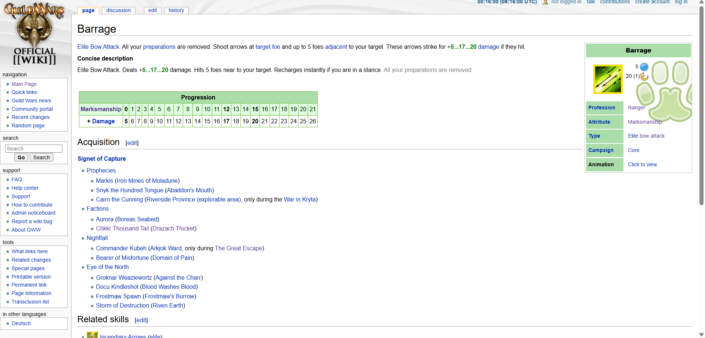This screenshot has width=705, height=338.
Task: Open the FAQ link
Action: pyautogui.click(x=17, y=179)
